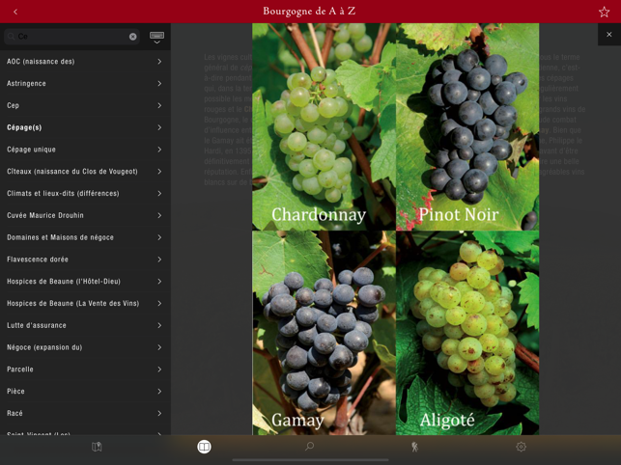
Task: Open the map tab in bottom bar
Action: pos(97,447)
